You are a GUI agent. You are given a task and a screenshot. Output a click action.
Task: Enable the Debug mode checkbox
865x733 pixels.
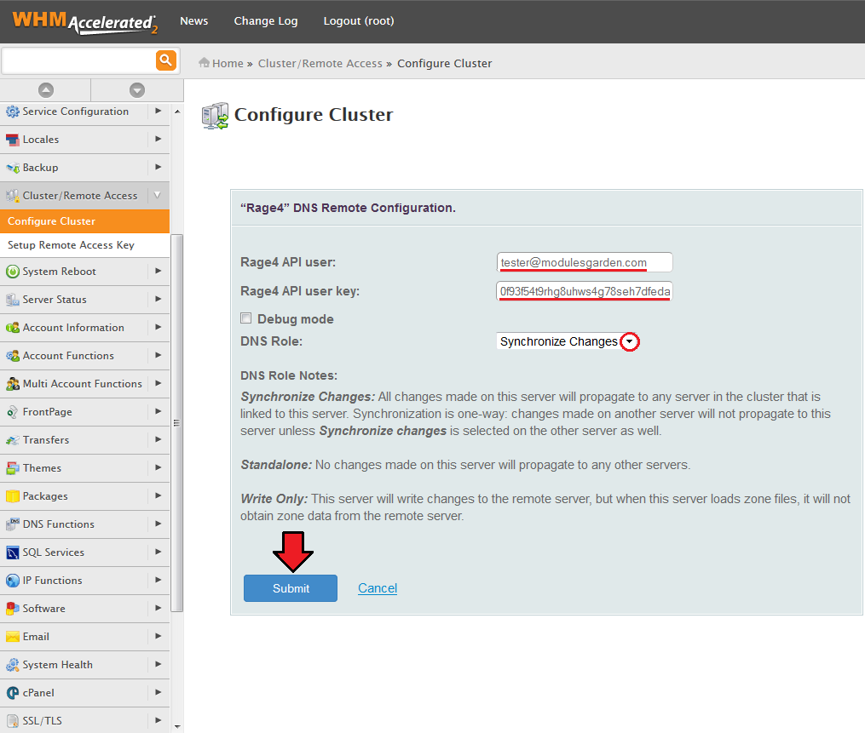246,318
